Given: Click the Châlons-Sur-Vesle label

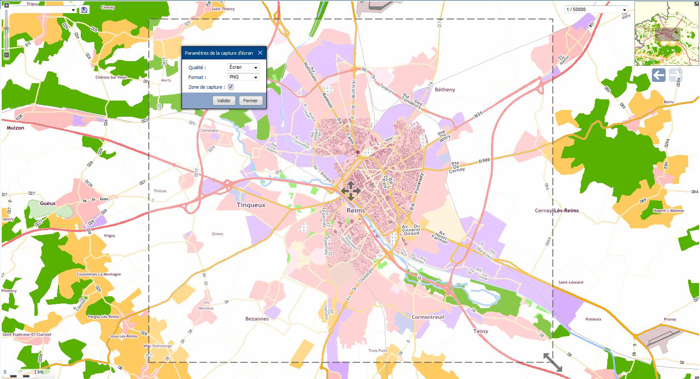Looking at the screenshot, I should [111, 77].
